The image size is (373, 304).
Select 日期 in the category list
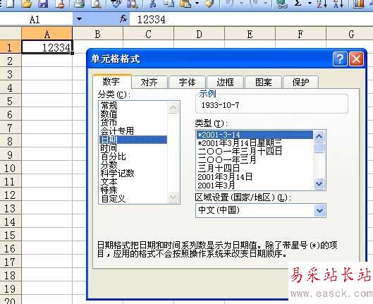133,140
